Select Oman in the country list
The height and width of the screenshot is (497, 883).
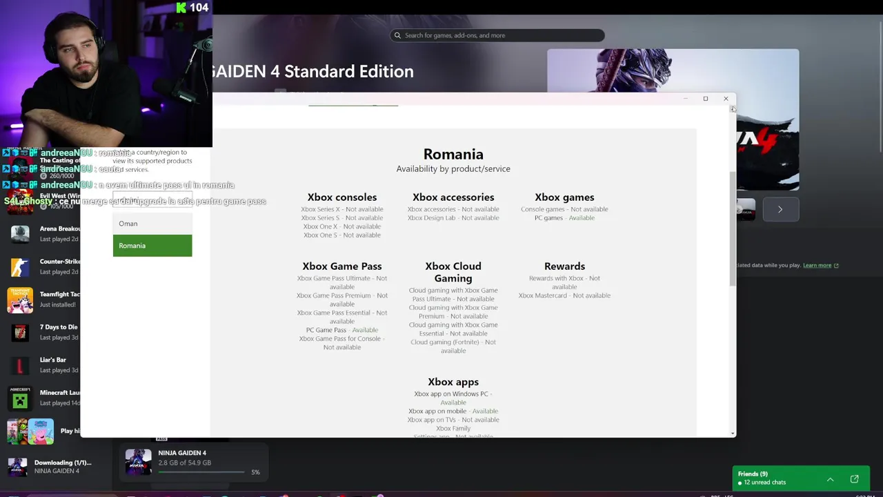click(152, 224)
